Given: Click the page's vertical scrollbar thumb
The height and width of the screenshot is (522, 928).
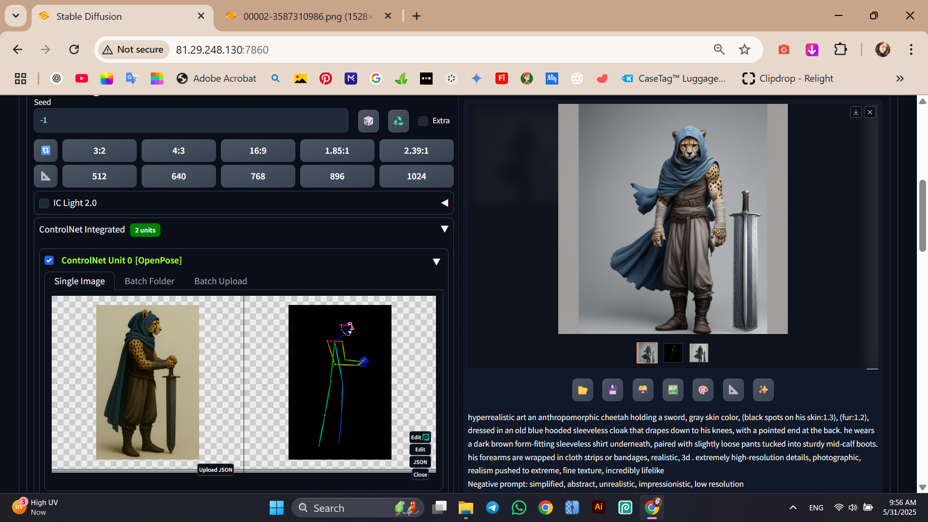Looking at the screenshot, I should pos(922,216).
